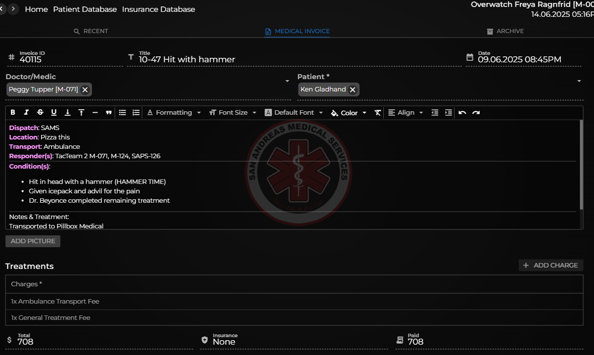Viewport: 594px width, 355px height.
Task: Apply strikethrough formatting
Action: (40, 113)
